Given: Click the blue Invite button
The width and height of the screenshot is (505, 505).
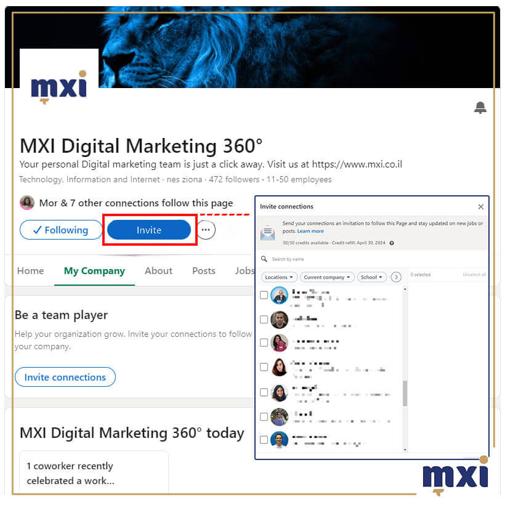Looking at the screenshot, I should [149, 230].
